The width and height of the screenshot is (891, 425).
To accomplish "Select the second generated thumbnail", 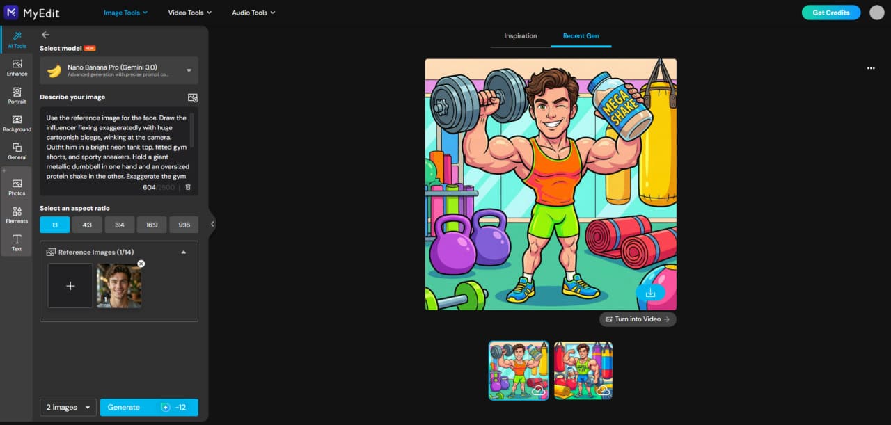I will [x=583, y=370].
